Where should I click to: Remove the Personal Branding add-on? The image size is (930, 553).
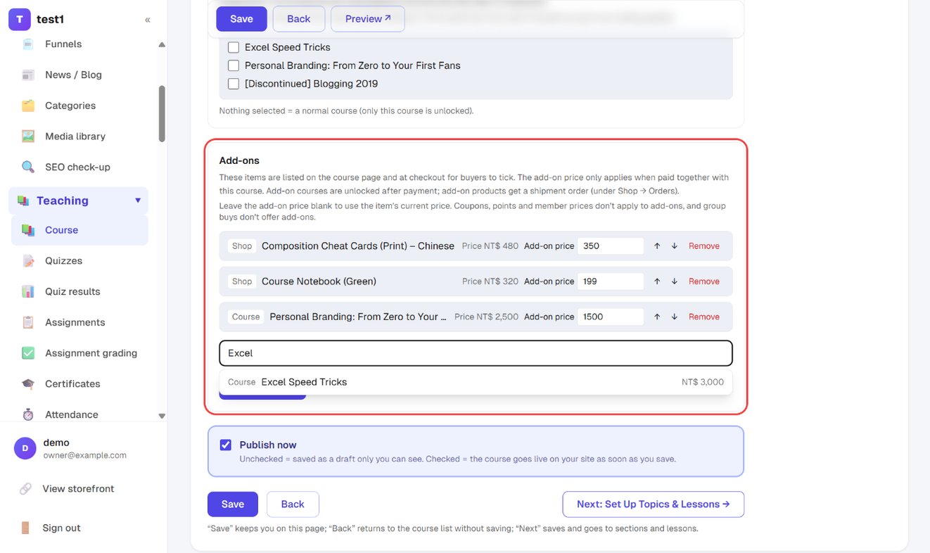[704, 317]
